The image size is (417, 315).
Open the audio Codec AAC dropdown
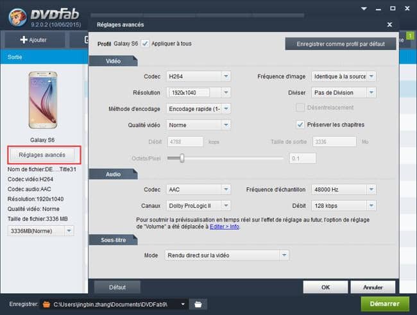point(198,189)
